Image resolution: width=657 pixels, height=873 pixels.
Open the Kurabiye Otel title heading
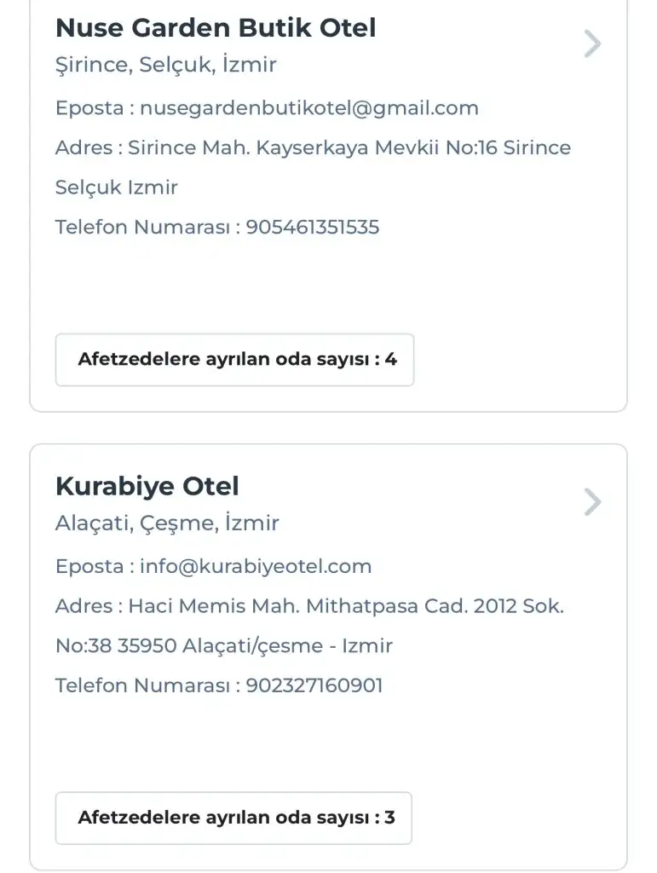pyautogui.click(x=147, y=487)
